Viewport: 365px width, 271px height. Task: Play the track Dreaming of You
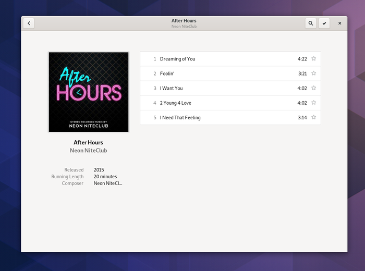point(177,59)
